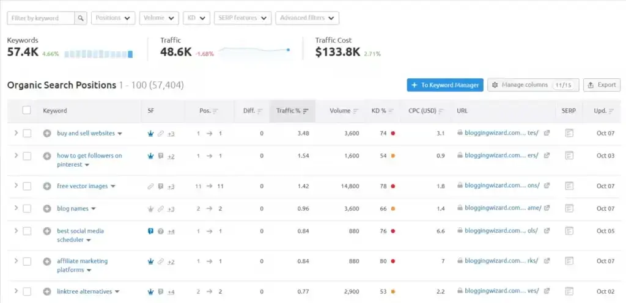Image resolution: width=626 pixels, height=303 pixels.
Task: Check the 'blog names' row
Action: pyautogui.click(x=27, y=208)
